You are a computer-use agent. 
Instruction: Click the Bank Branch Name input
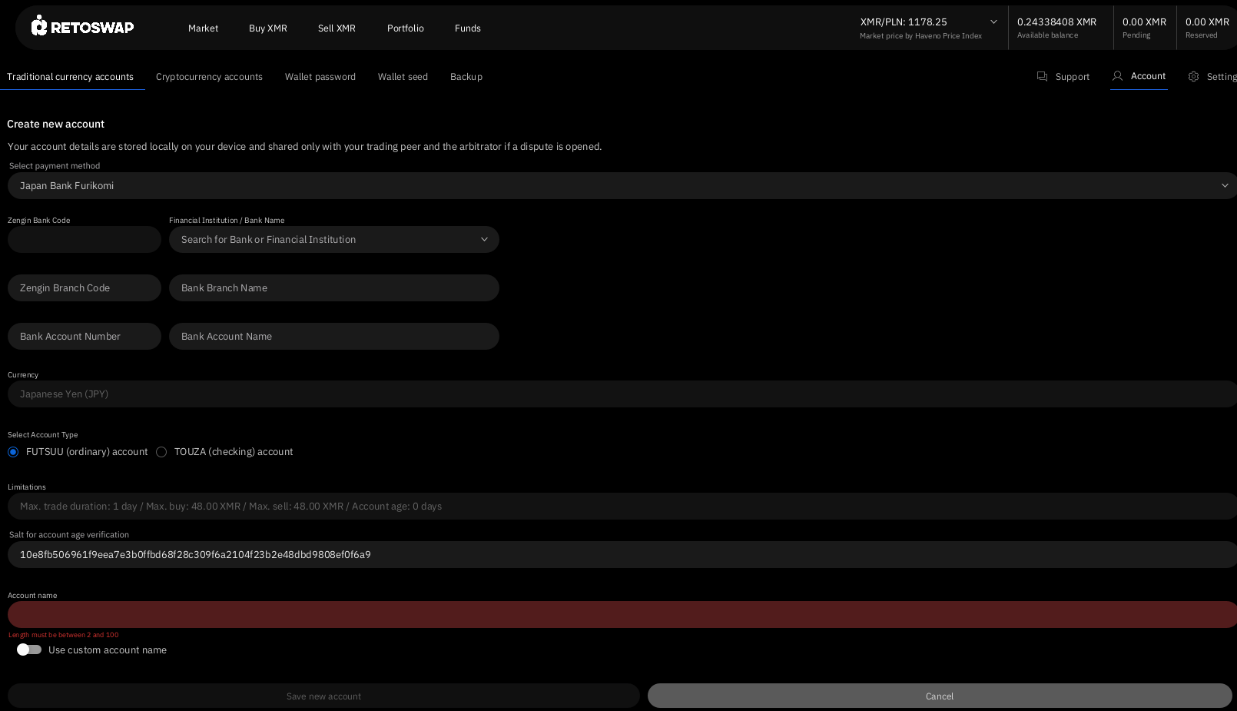tap(333, 288)
